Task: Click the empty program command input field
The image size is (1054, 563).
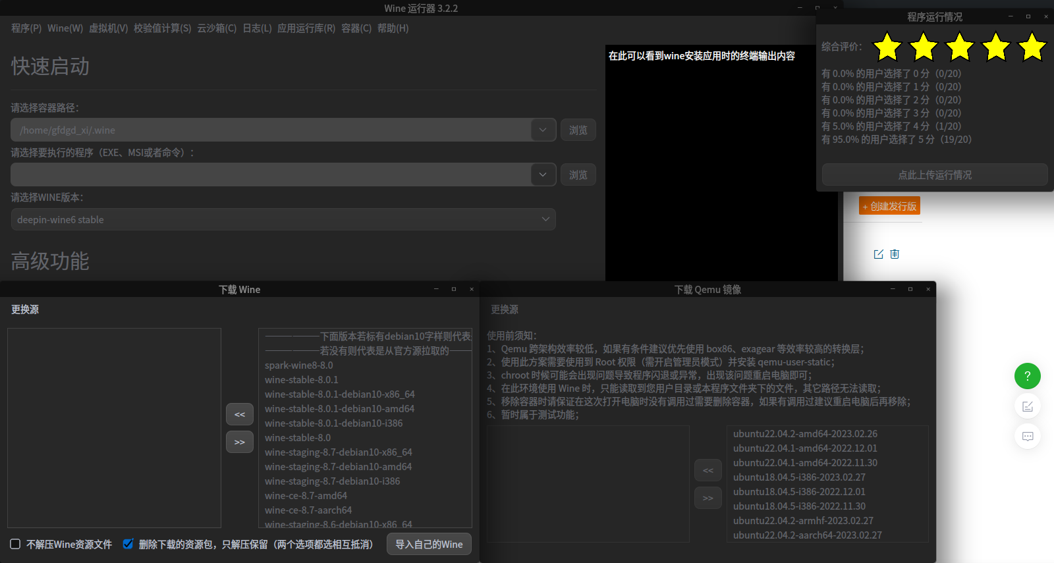Action: click(x=271, y=174)
